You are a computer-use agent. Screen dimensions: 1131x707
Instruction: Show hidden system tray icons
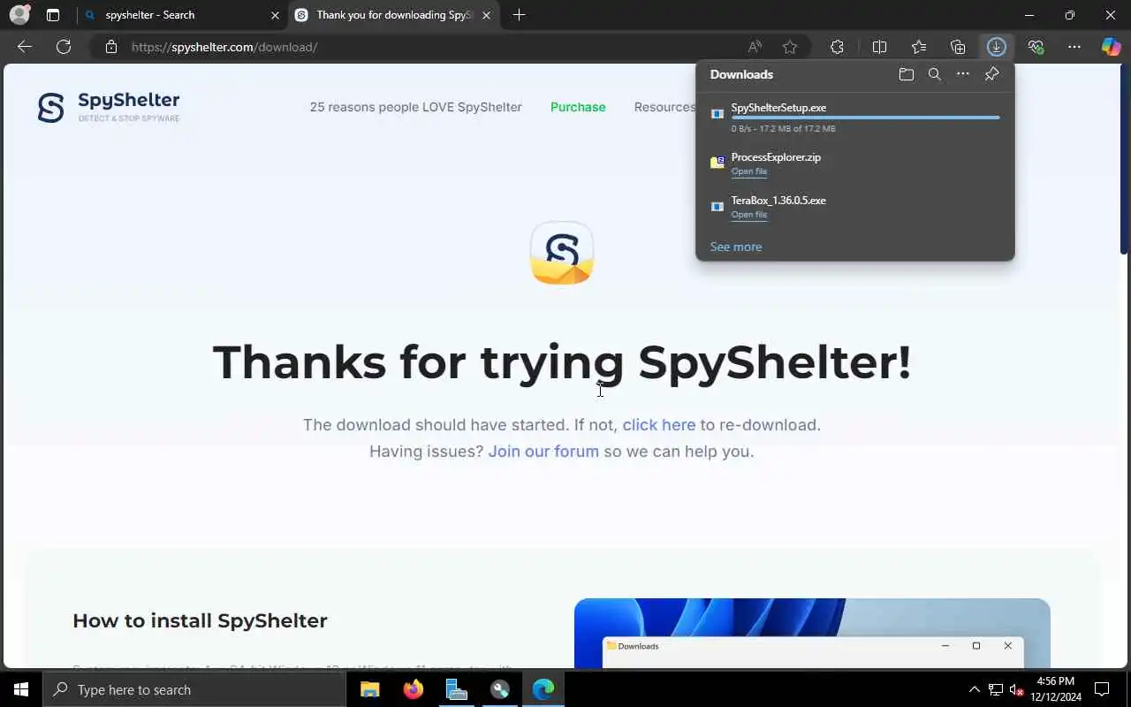pos(975,689)
